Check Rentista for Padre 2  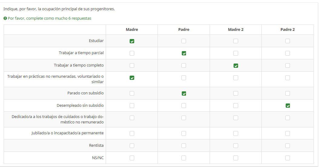pos(288,146)
